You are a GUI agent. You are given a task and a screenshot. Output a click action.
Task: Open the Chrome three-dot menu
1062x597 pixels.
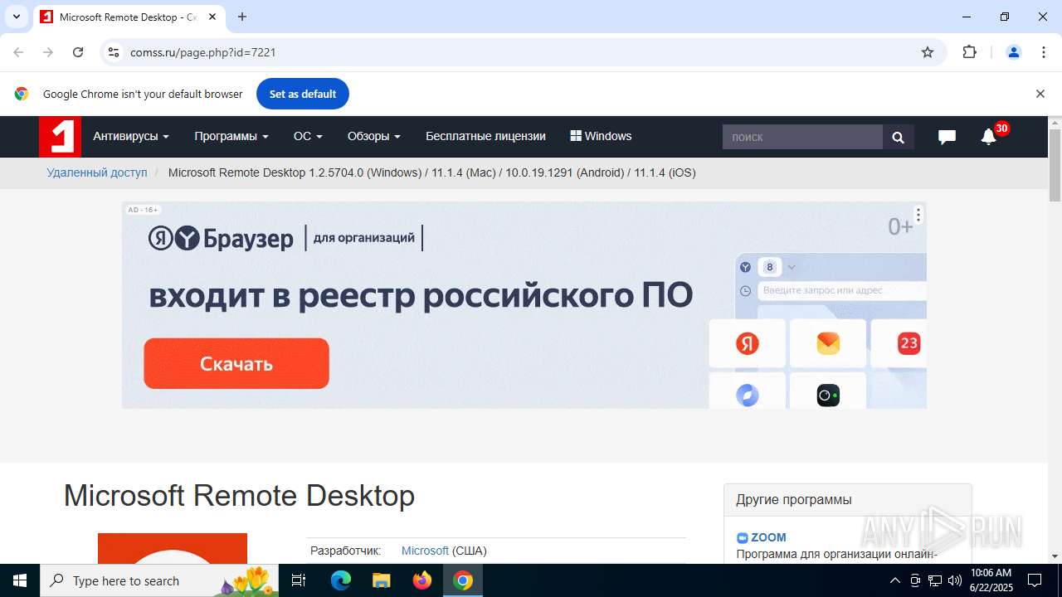1044,52
